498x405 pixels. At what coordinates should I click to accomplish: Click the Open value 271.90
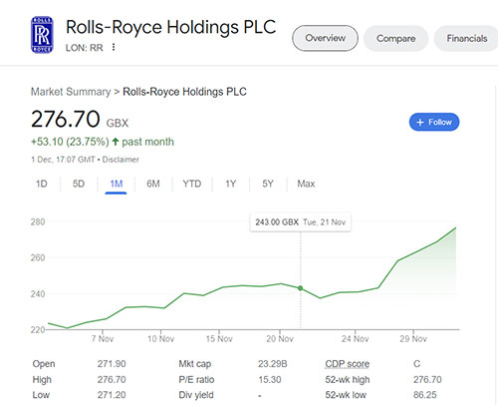[112, 364]
